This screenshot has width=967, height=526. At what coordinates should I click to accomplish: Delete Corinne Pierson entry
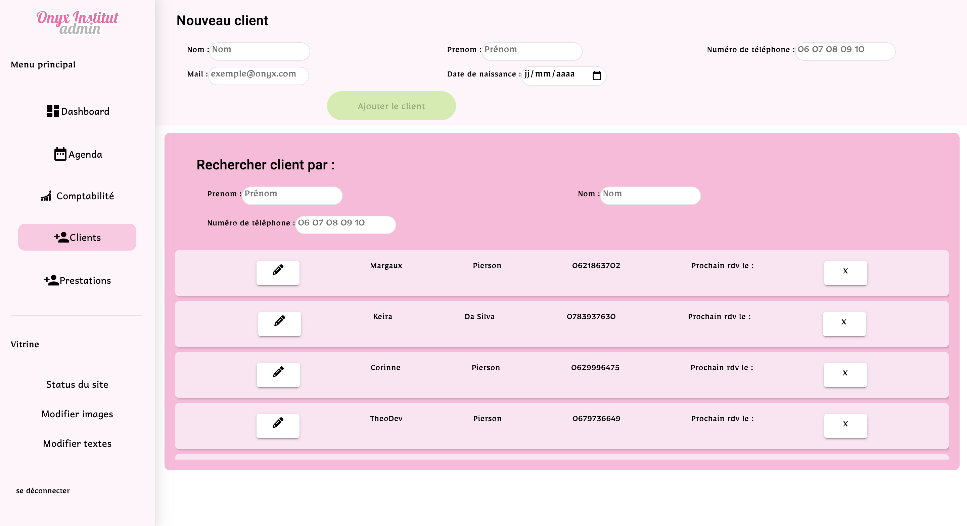click(x=845, y=374)
